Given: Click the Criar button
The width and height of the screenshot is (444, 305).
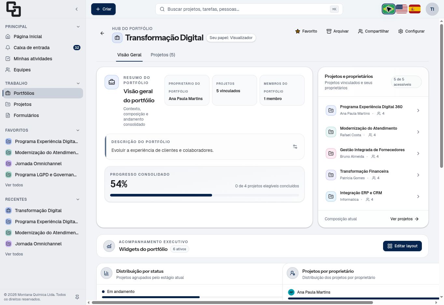Looking at the screenshot, I should tap(103, 9).
